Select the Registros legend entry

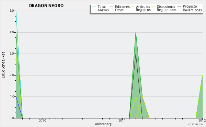(143, 10)
